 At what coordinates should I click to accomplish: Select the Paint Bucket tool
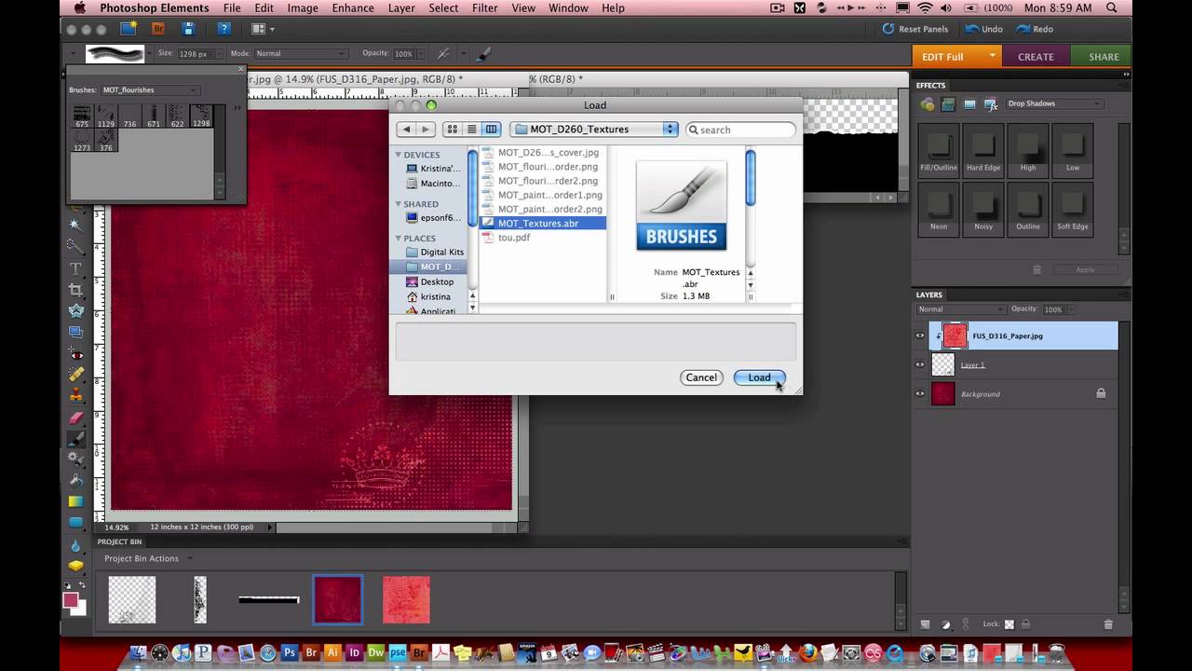pos(75,481)
